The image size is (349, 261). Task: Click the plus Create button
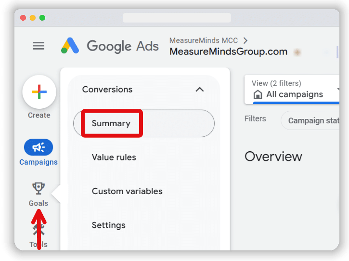[x=39, y=92]
